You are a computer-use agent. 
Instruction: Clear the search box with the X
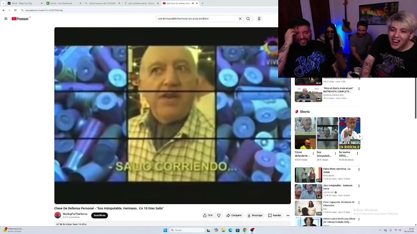pyautogui.click(x=240, y=19)
